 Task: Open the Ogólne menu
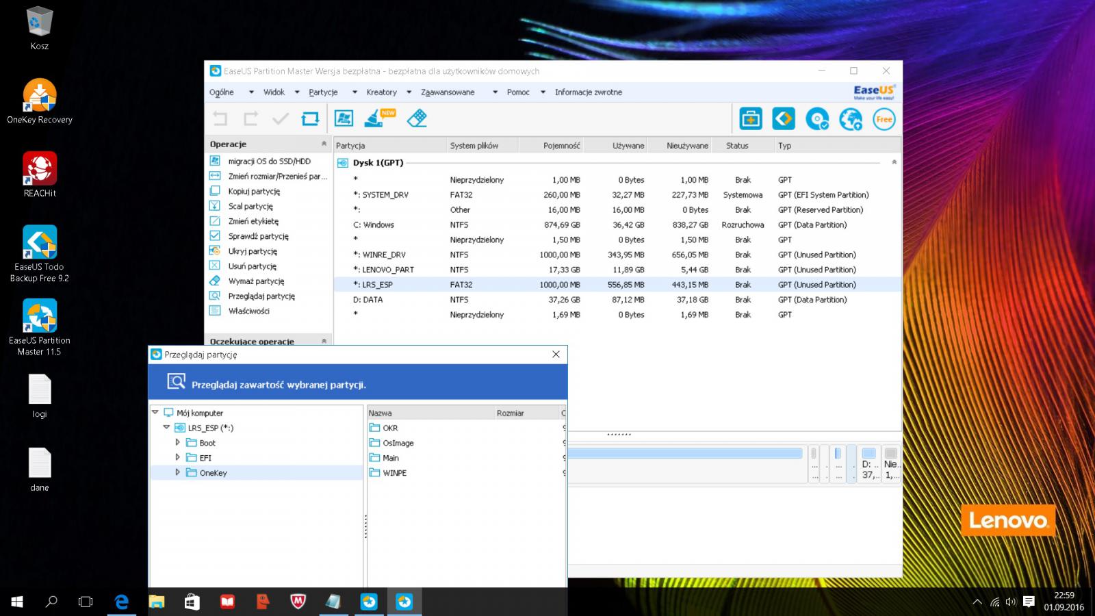222,92
